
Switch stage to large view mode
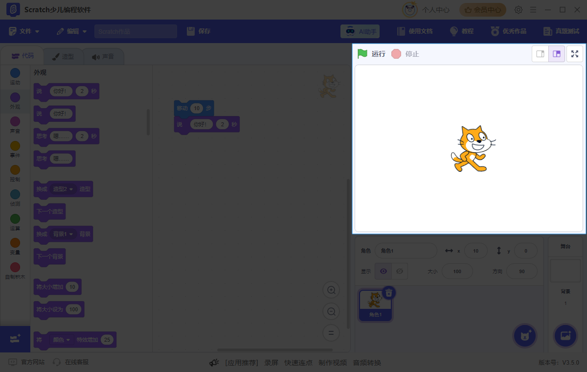(x=557, y=54)
